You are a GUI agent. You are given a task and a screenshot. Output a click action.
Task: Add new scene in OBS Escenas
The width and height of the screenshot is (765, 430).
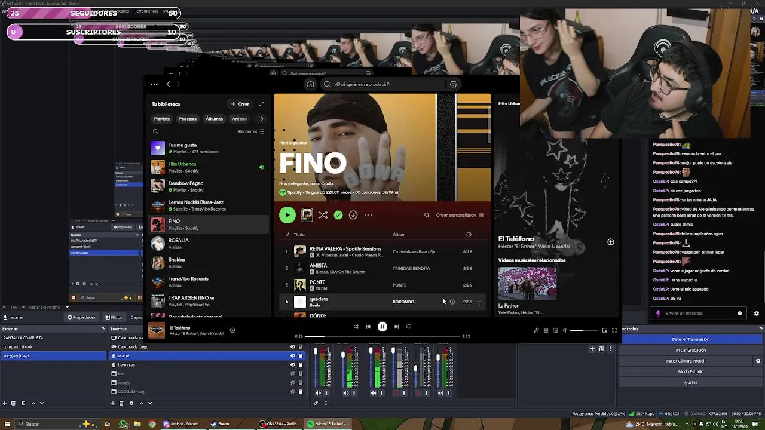(5, 403)
